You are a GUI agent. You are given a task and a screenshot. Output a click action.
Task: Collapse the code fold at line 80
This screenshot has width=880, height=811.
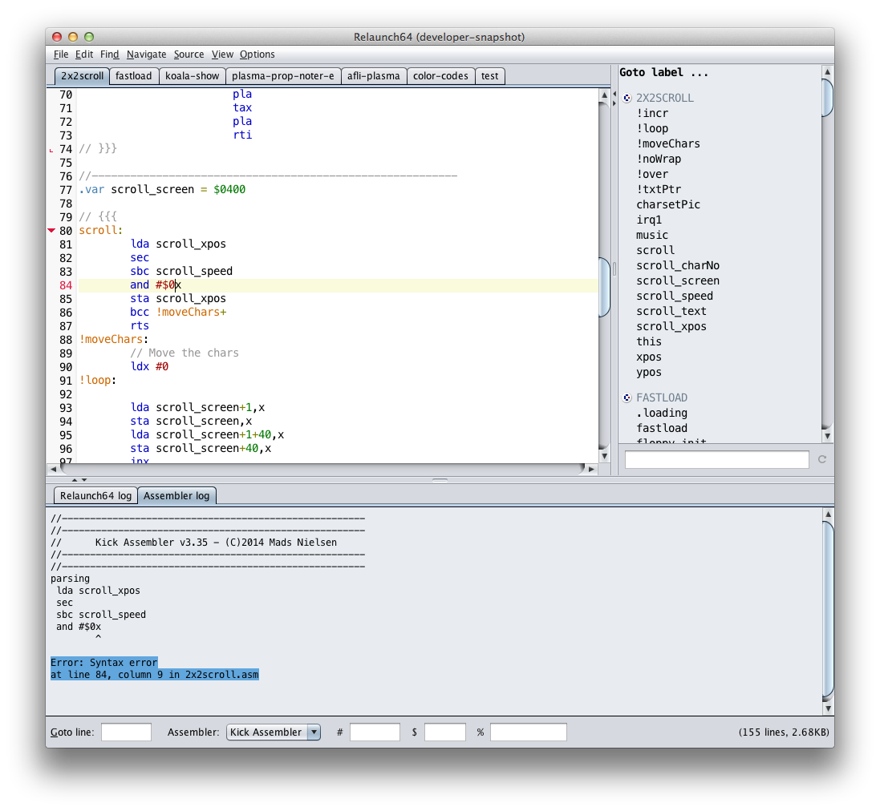(x=52, y=231)
